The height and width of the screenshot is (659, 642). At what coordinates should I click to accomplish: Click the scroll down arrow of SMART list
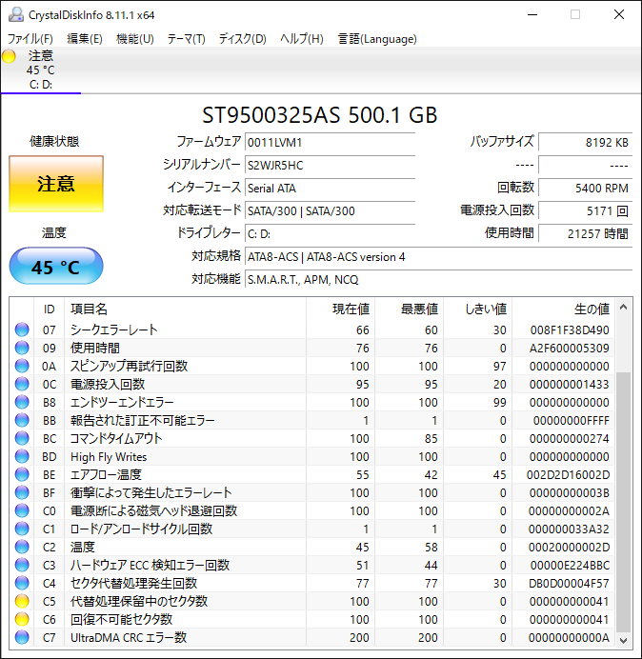(x=624, y=640)
